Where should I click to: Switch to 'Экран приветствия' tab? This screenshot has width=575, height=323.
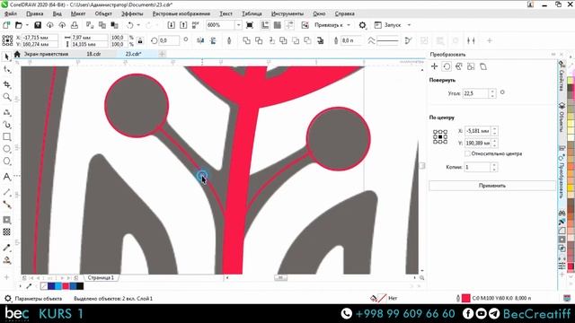coord(46,54)
